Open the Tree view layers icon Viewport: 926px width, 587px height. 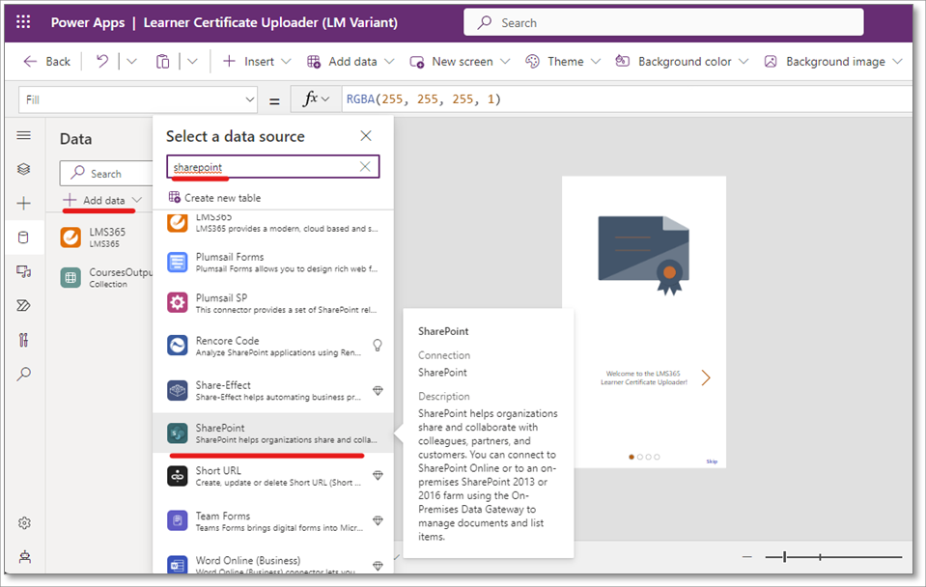[24, 169]
